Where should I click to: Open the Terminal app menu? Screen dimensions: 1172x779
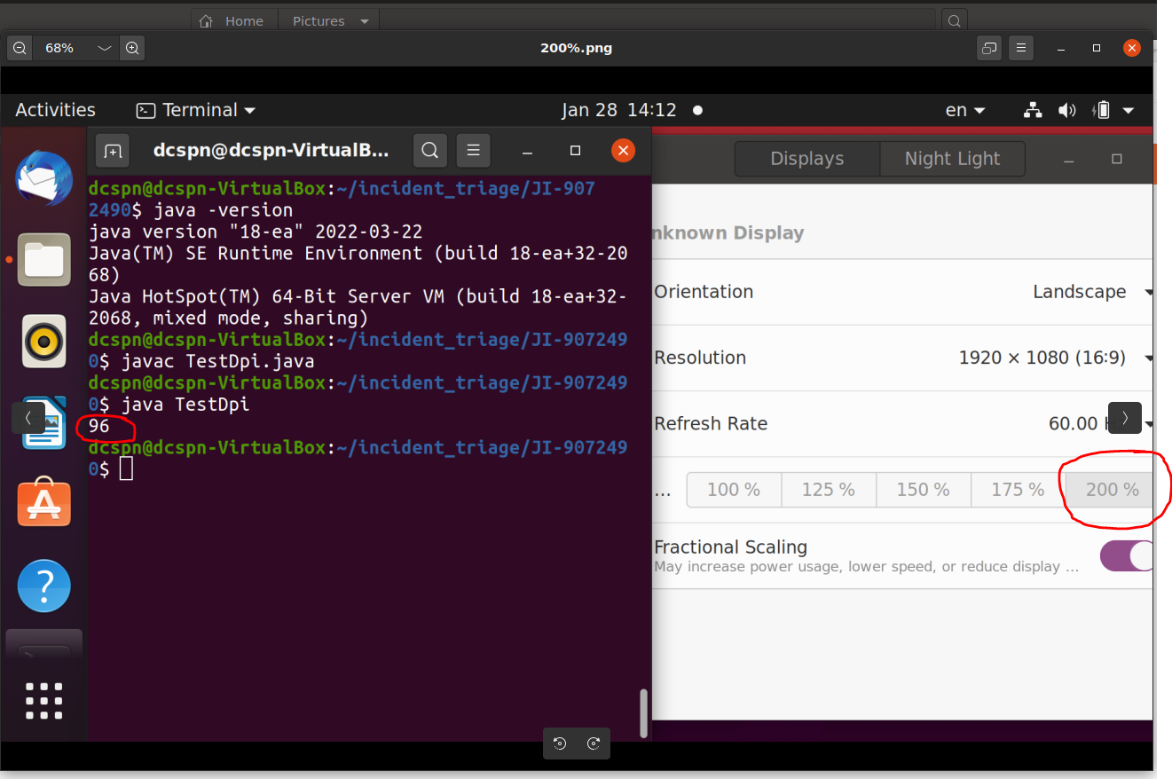coord(196,110)
